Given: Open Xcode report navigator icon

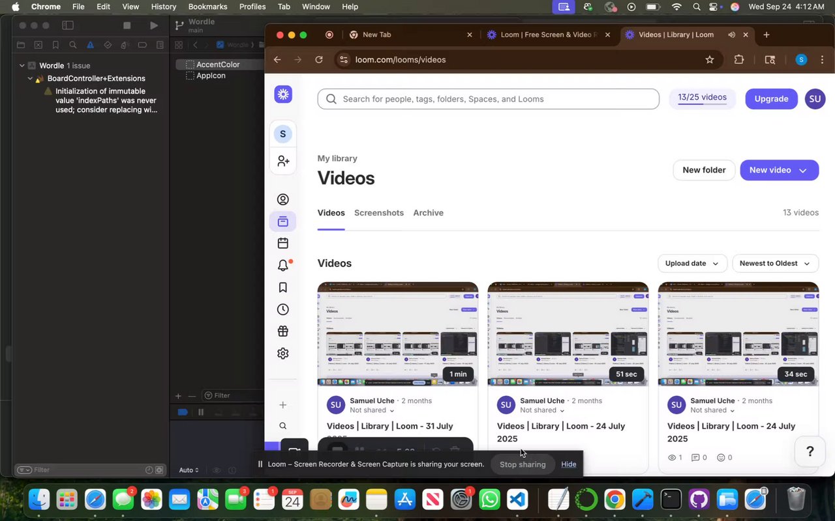Looking at the screenshot, I should (x=160, y=45).
